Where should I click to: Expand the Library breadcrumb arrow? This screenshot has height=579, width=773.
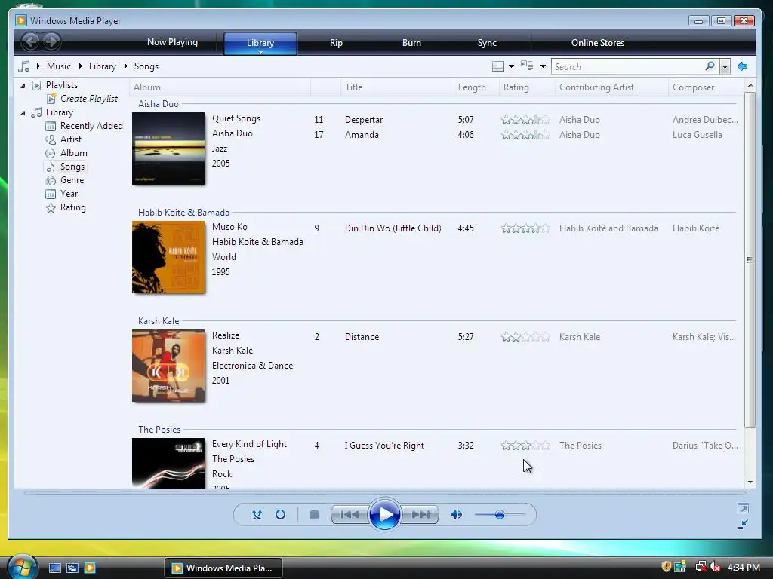pyautogui.click(x=81, y=66)
